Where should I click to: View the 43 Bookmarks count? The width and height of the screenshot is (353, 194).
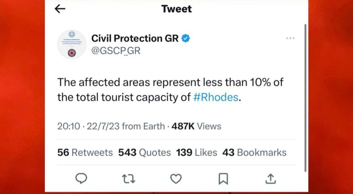254,152
